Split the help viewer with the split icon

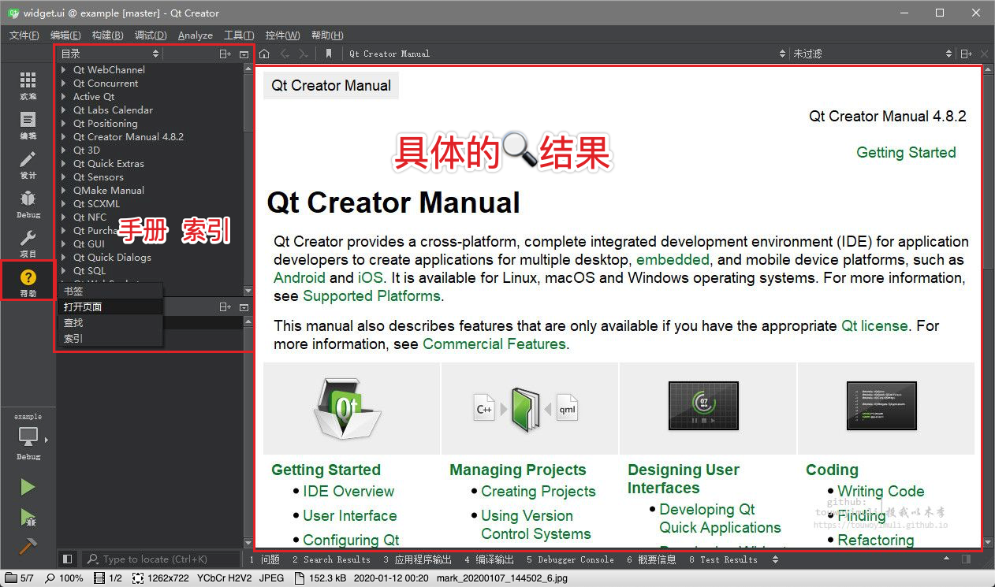point(966,54)
